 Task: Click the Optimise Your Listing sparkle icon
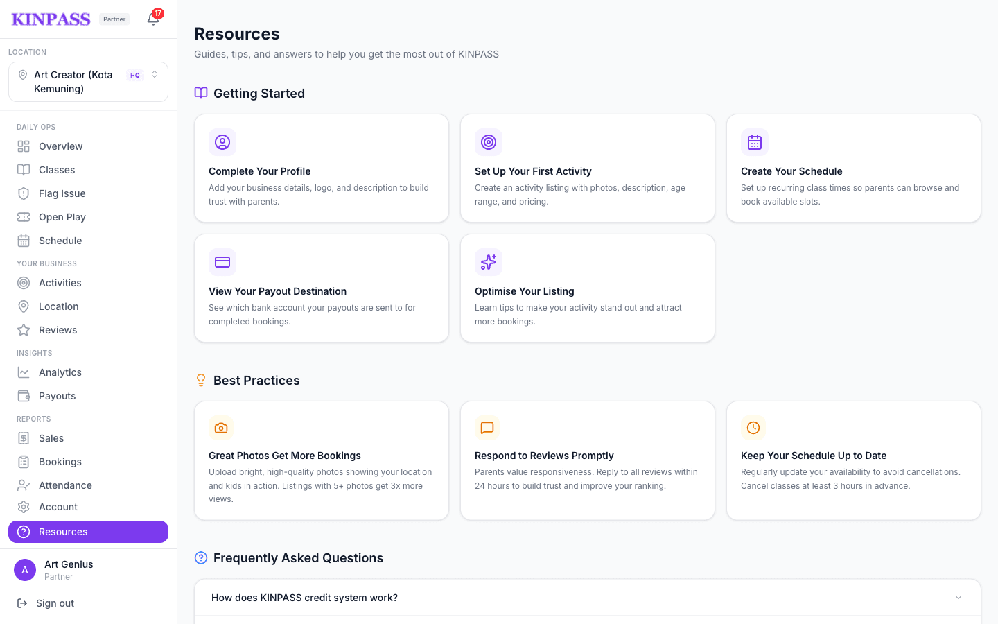(x=489, y=262)
